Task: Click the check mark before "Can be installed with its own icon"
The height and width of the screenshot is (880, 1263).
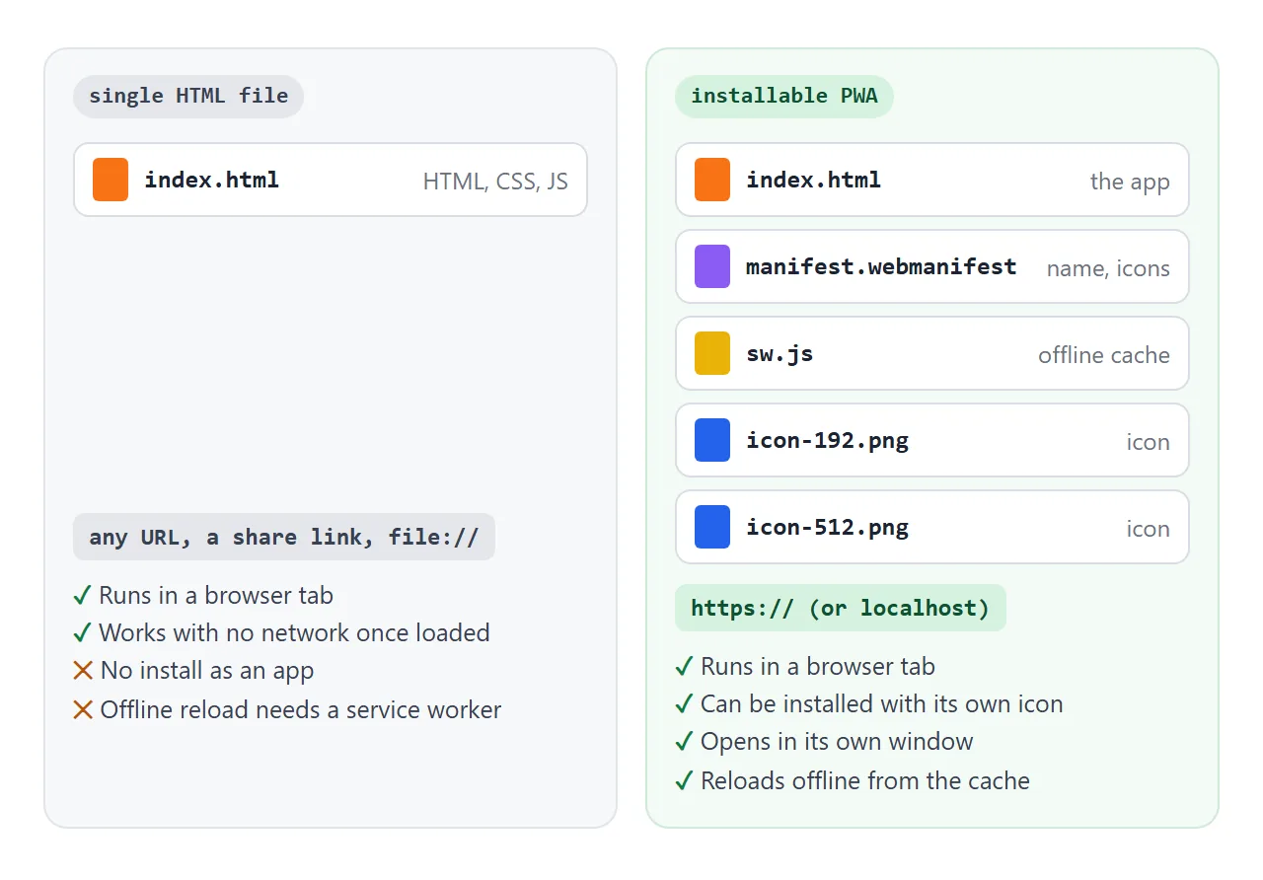Action: click(685, 704)
